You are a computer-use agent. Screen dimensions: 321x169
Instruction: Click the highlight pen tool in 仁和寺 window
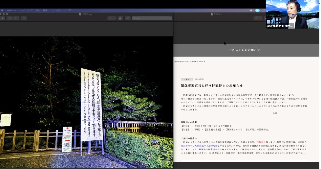click(258, 18)
